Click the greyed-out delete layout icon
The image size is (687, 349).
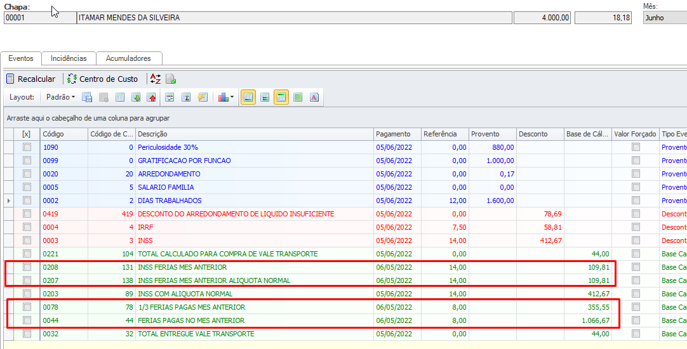103,97
